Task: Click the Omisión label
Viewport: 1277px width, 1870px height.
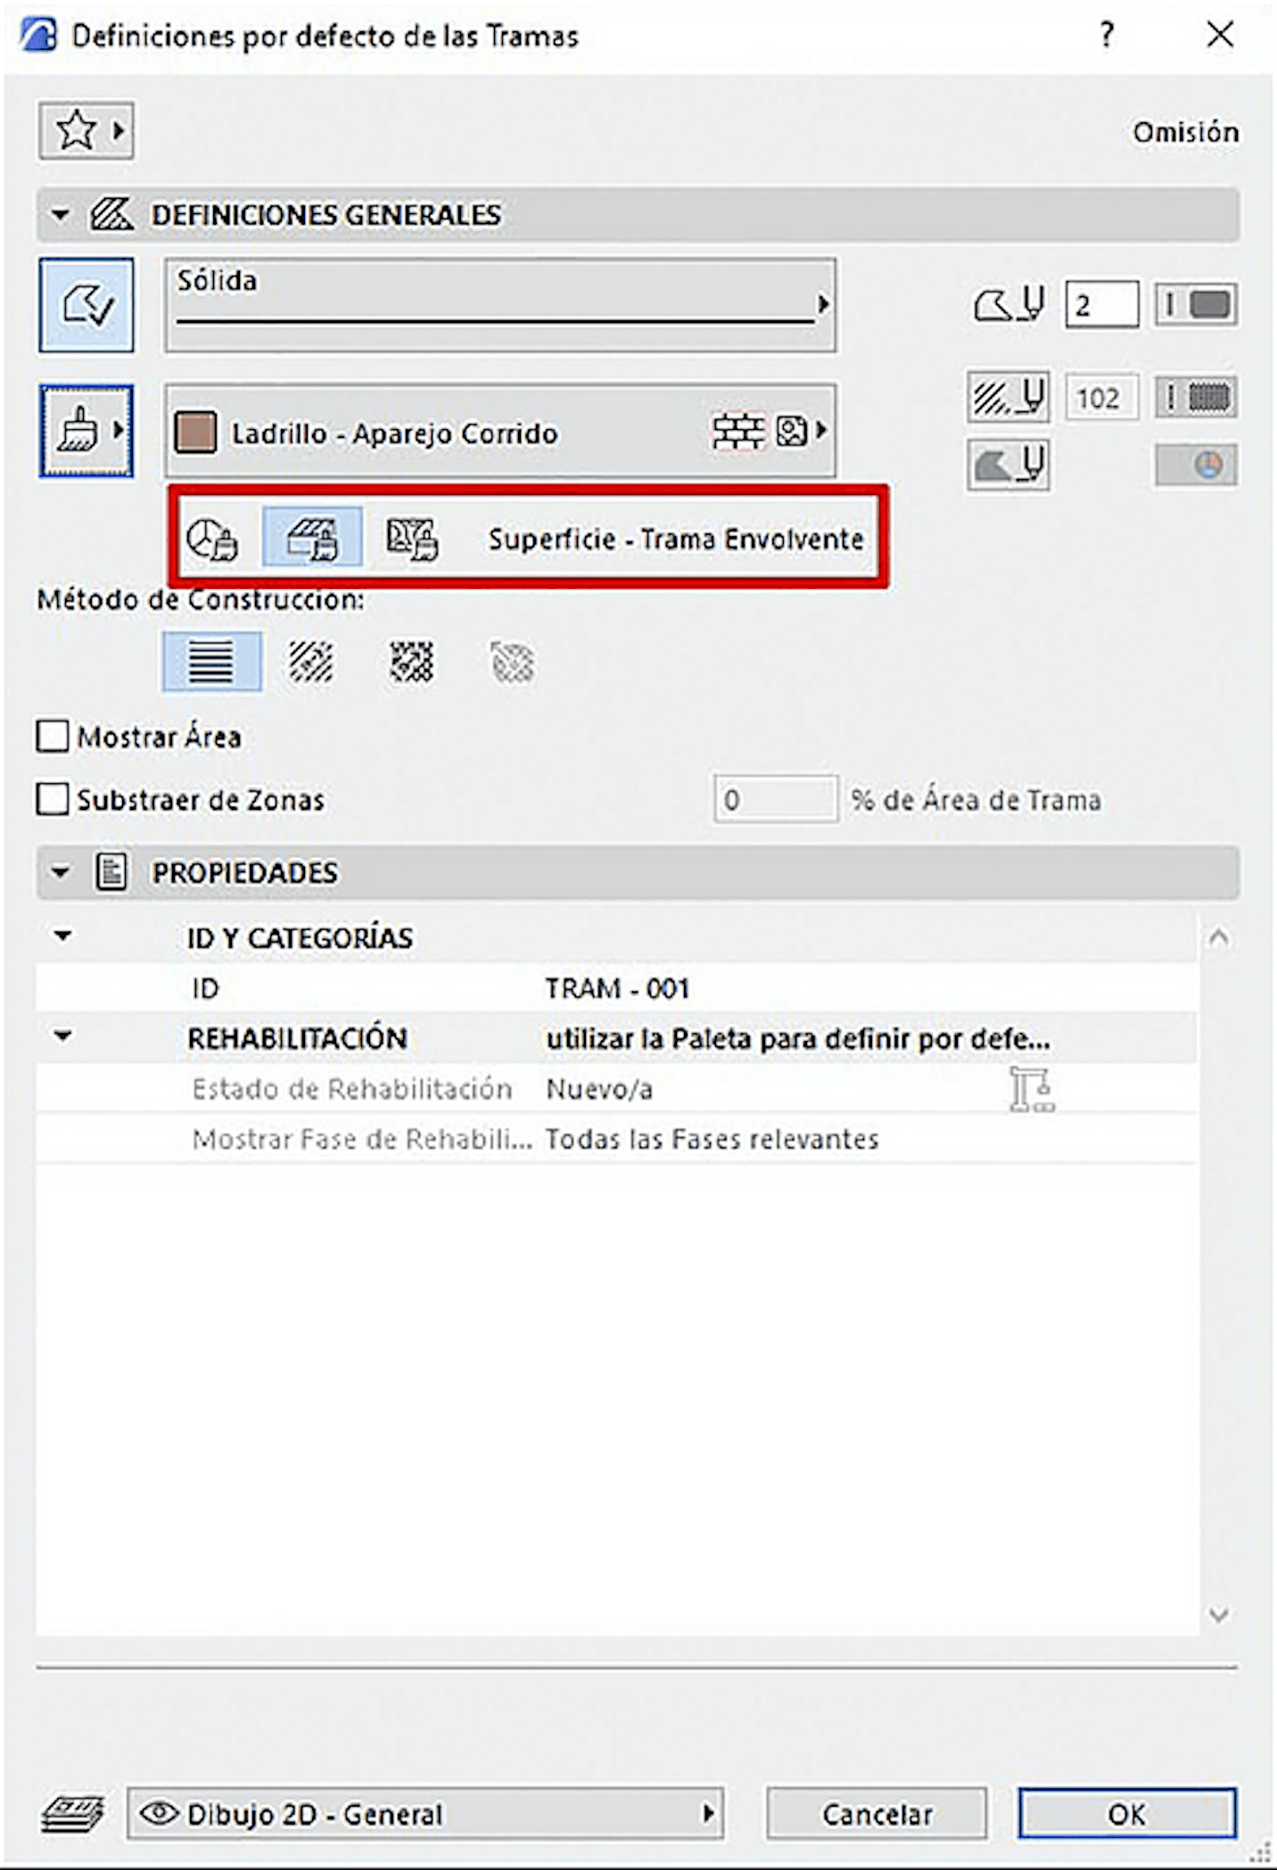Action: (x=1185, y=132)
